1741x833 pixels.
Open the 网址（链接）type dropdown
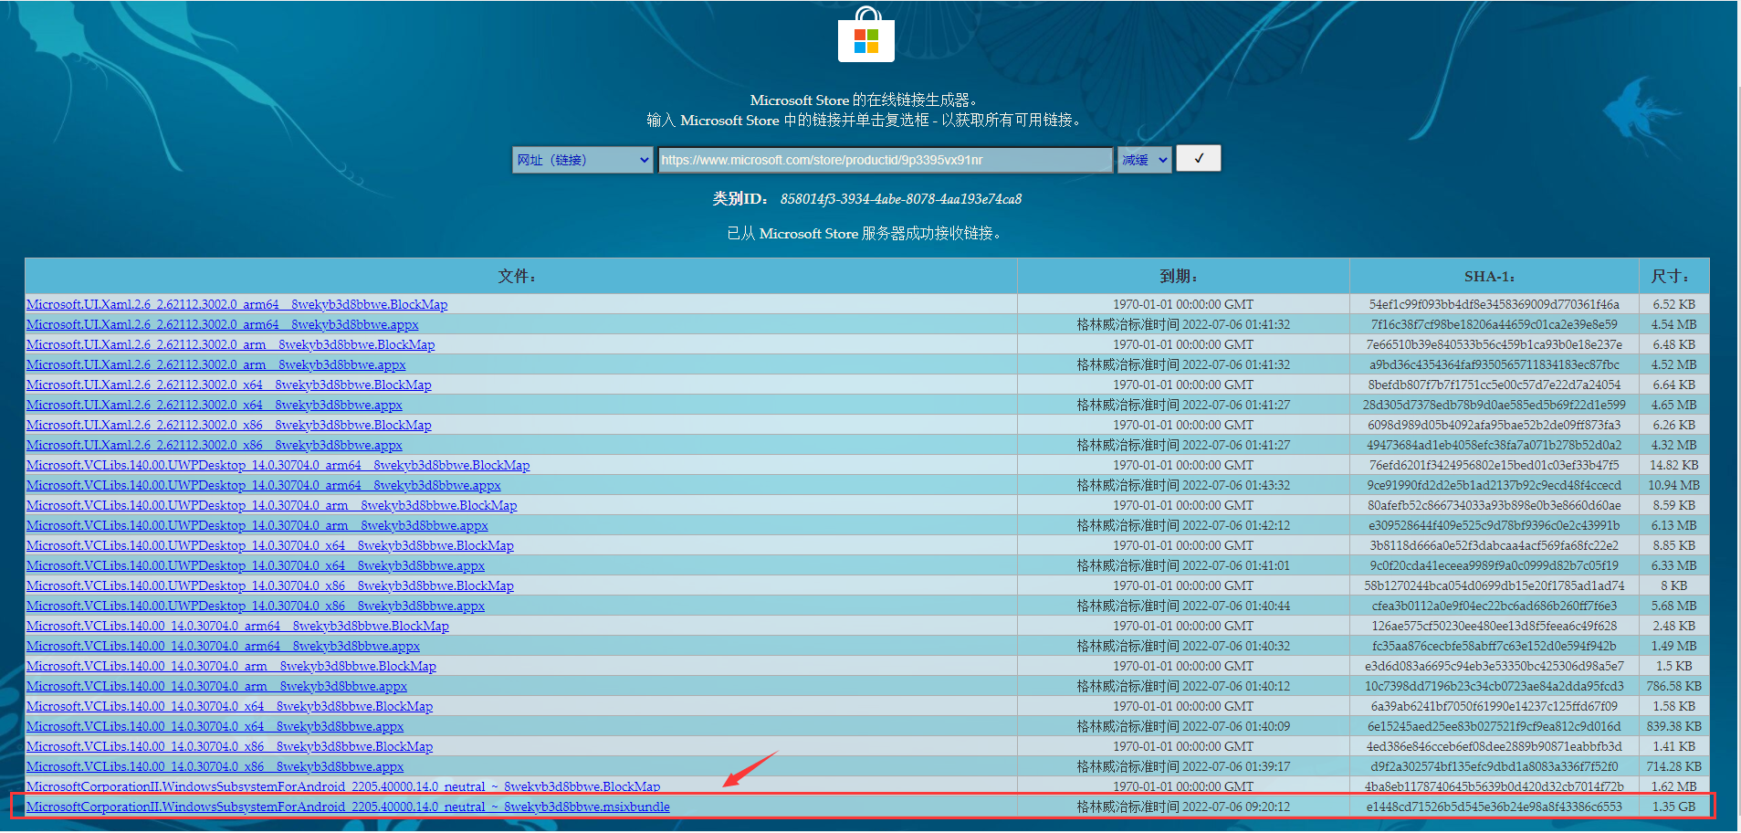pos(582,160)
